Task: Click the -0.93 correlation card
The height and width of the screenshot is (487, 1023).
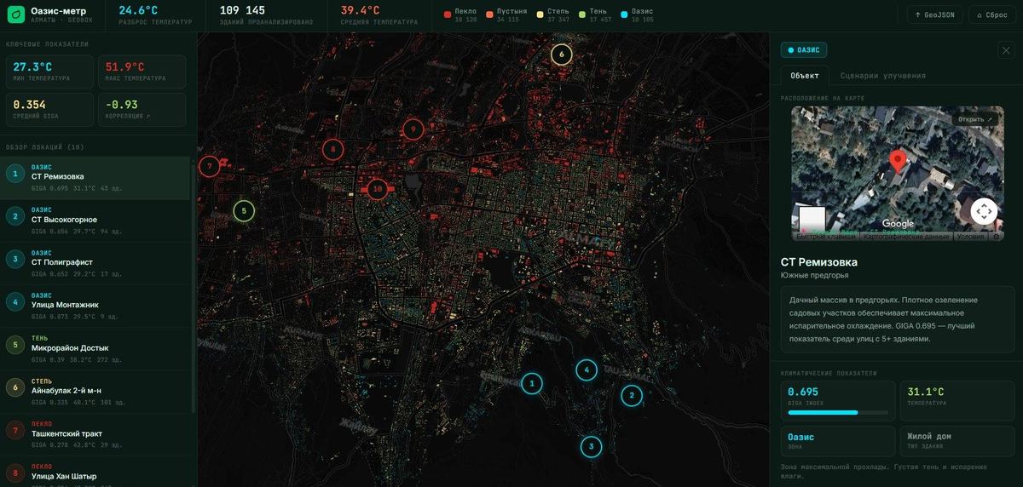Action: (x=142, y=109)
